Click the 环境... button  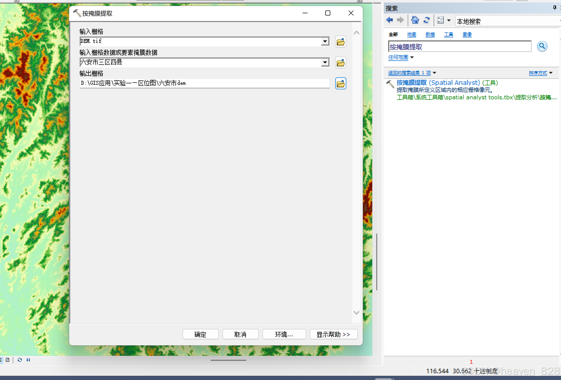[x=284, y=334]
